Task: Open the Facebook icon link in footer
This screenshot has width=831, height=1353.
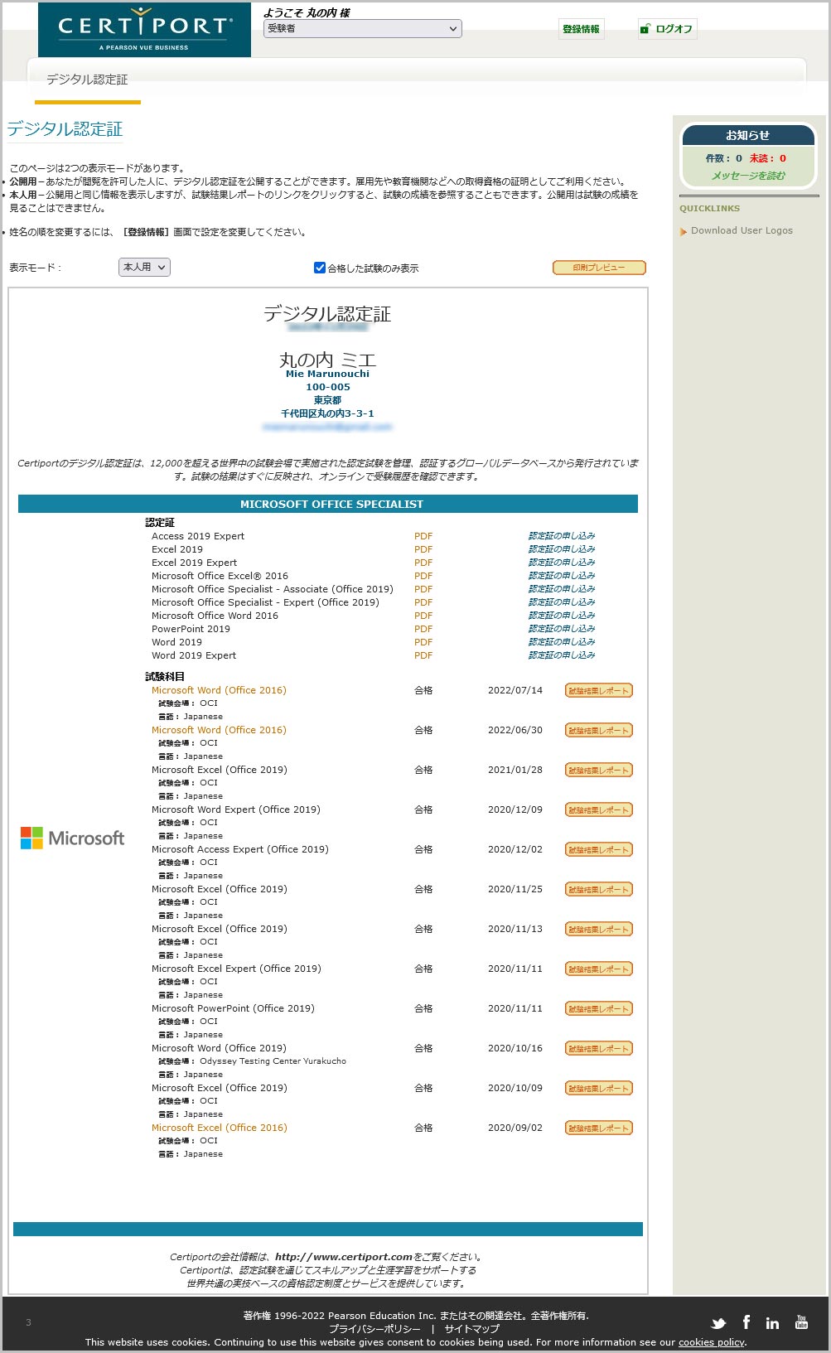Action: [x=746, y=1322]
